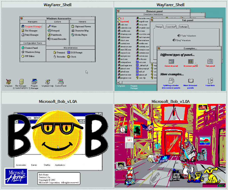
Task: Select the Wayfarer desktop icon with quill
Action: pyautogui.click(x=9, y=83)
